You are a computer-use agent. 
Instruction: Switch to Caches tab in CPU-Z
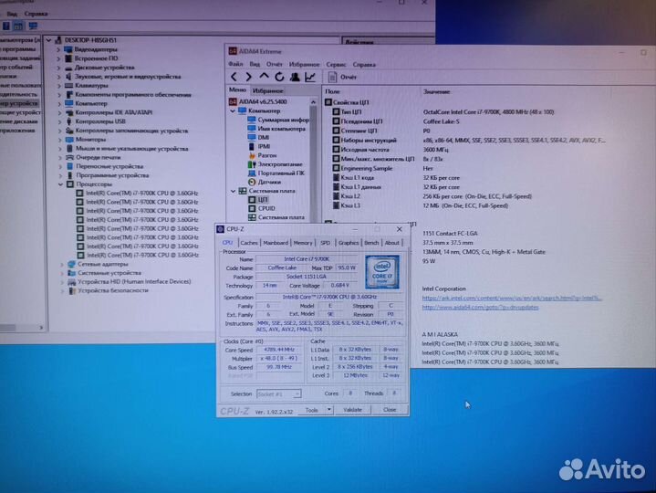(249, 243)
